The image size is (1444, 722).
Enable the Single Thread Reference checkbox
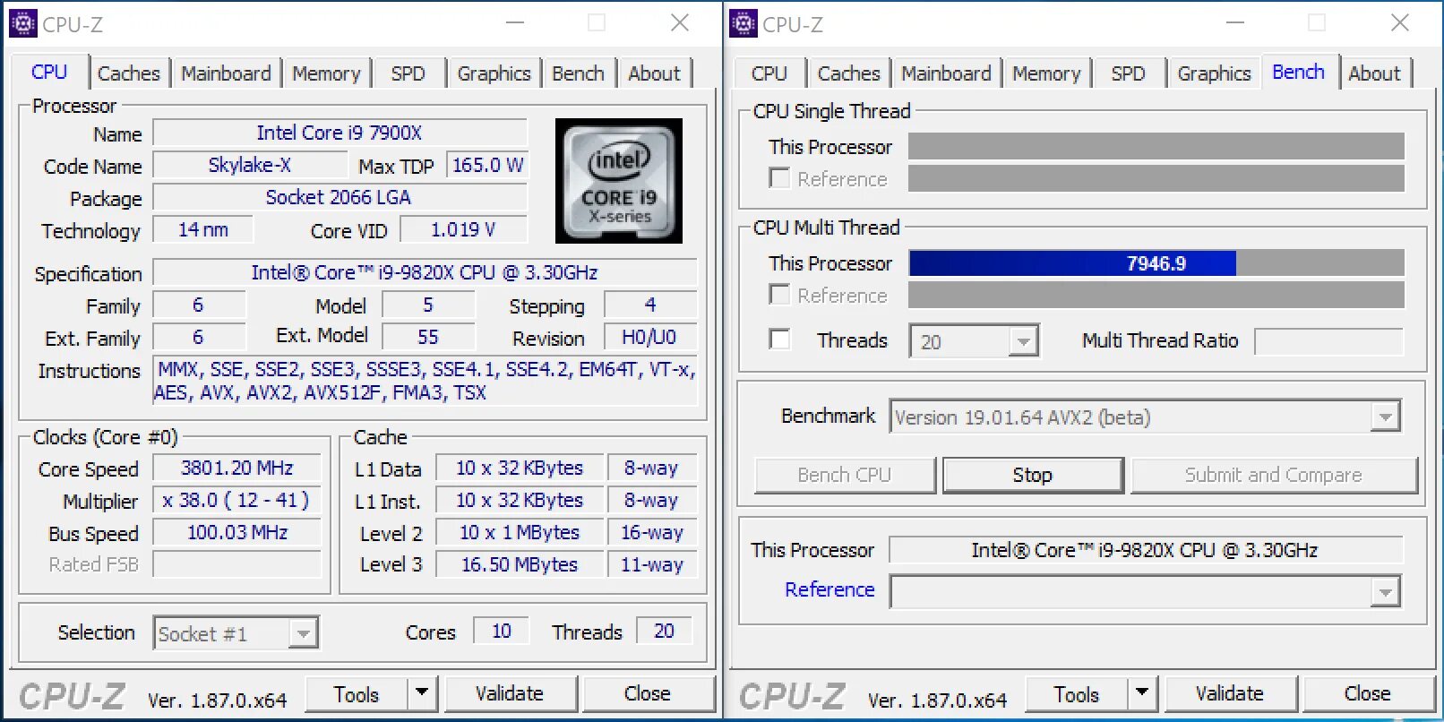[780, 178]
